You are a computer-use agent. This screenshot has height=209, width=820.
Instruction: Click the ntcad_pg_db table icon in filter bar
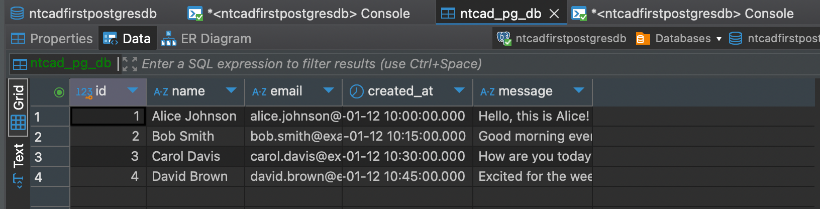[x=20, y=64]
